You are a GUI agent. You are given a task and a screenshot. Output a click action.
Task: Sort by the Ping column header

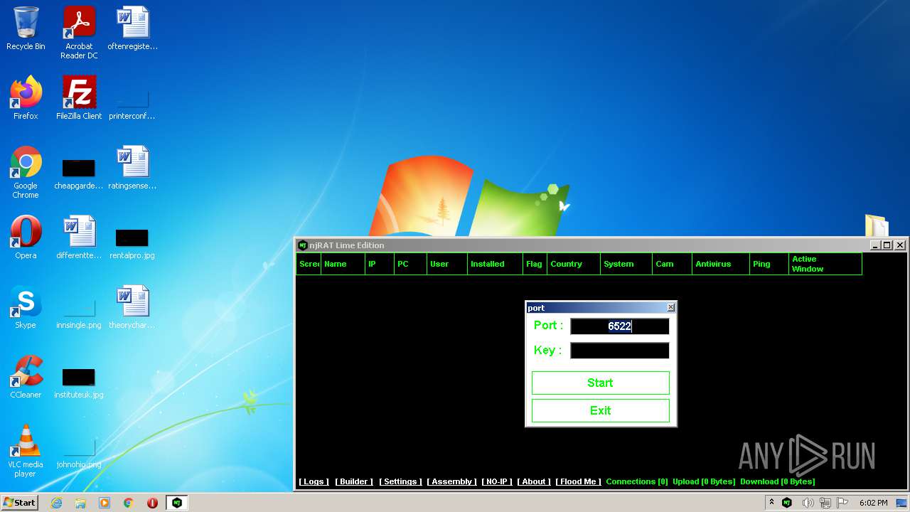click(769, 264)
